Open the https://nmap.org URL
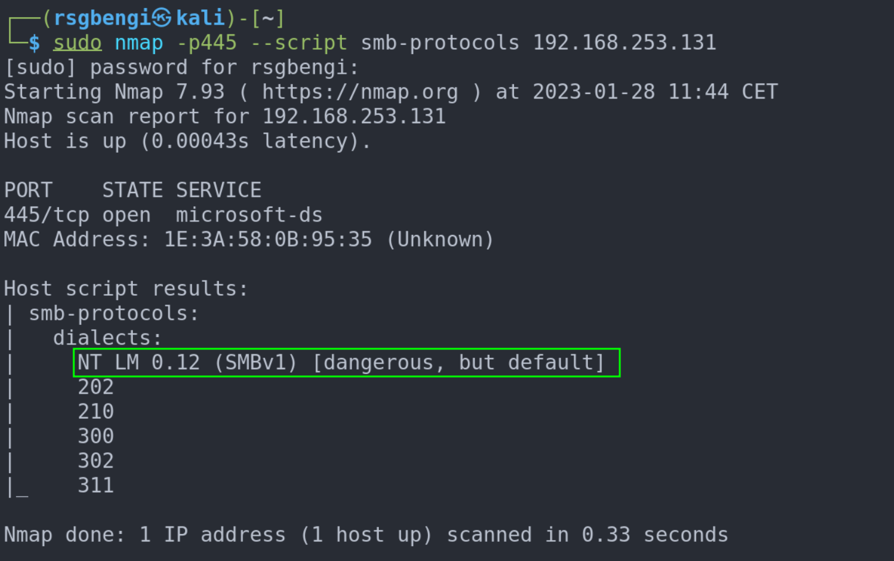The height and width of the screenshot is (561, 894). (360, 92)
